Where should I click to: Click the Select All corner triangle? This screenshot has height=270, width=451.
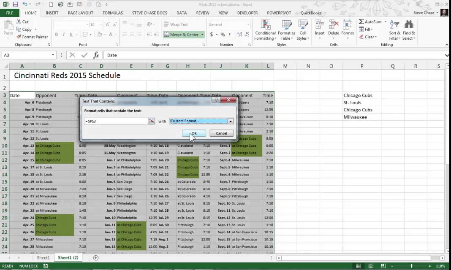click(5, 66)
